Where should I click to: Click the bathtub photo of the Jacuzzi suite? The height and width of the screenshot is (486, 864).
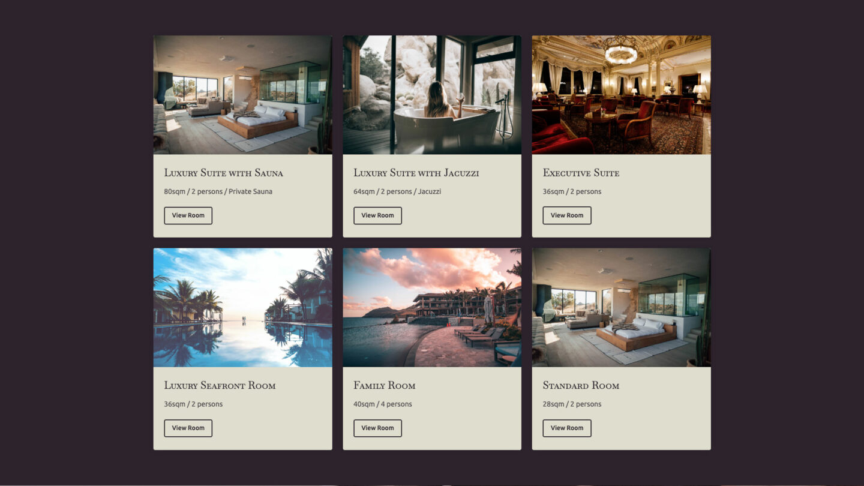click(x=432, y=95)
